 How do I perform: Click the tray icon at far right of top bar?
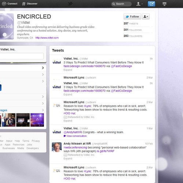point(164,4)
